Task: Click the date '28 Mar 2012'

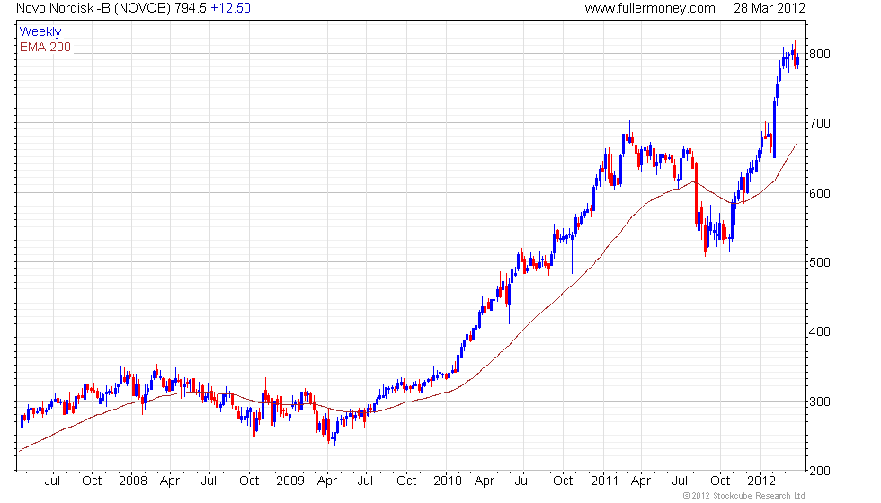Action: tap(770, 8)
